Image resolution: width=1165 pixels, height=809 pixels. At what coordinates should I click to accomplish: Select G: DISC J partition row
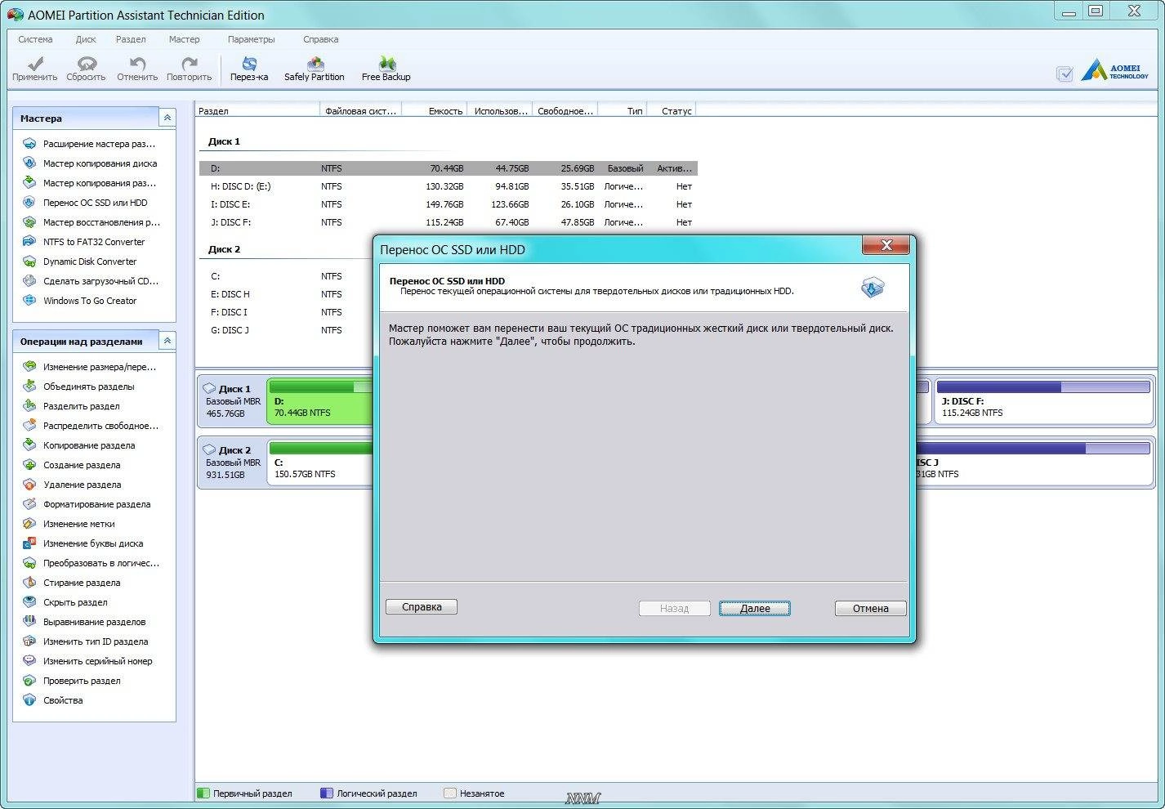[x=286, y=330]
